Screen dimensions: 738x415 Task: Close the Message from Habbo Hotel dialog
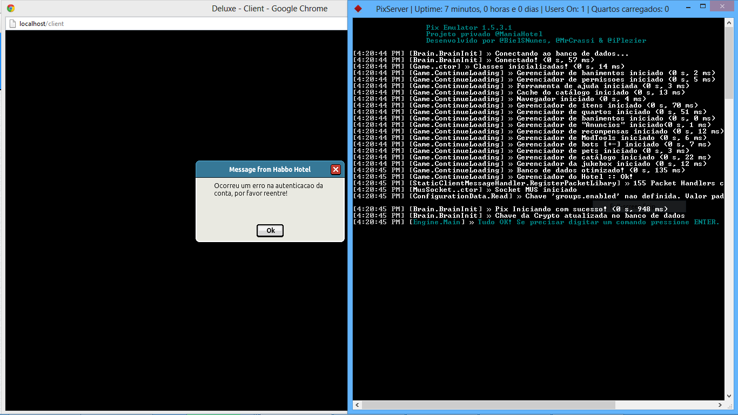click(336, 170)
